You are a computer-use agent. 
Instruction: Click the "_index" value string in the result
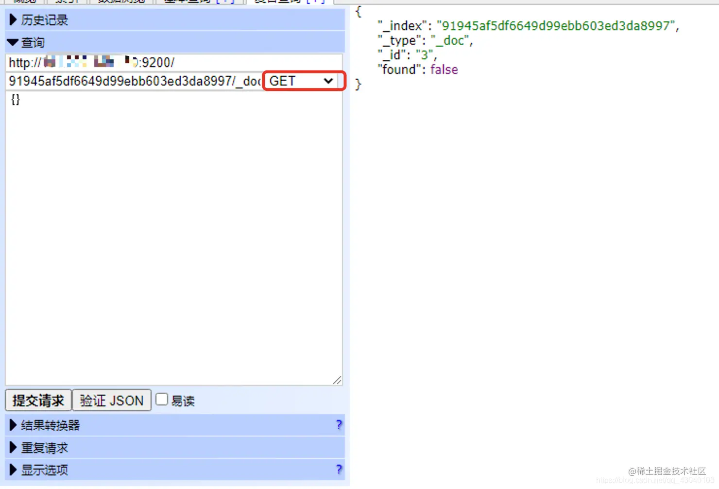pyautogui.click(x=556, y=26)
